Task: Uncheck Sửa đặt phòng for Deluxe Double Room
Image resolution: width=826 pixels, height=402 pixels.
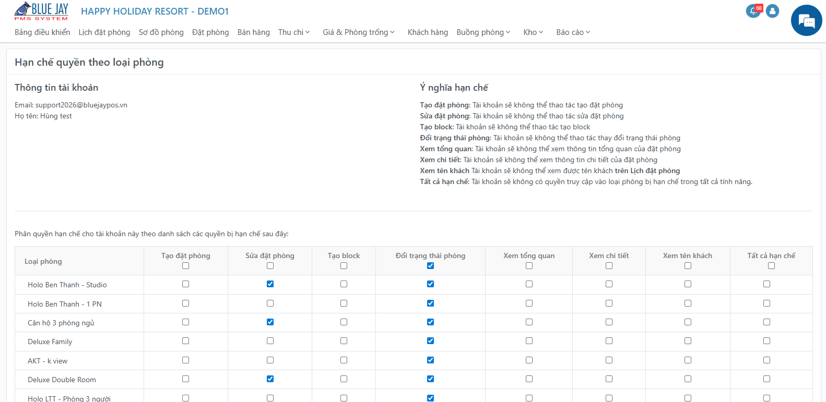Action: pyautogui.click(x=270, y=379)
